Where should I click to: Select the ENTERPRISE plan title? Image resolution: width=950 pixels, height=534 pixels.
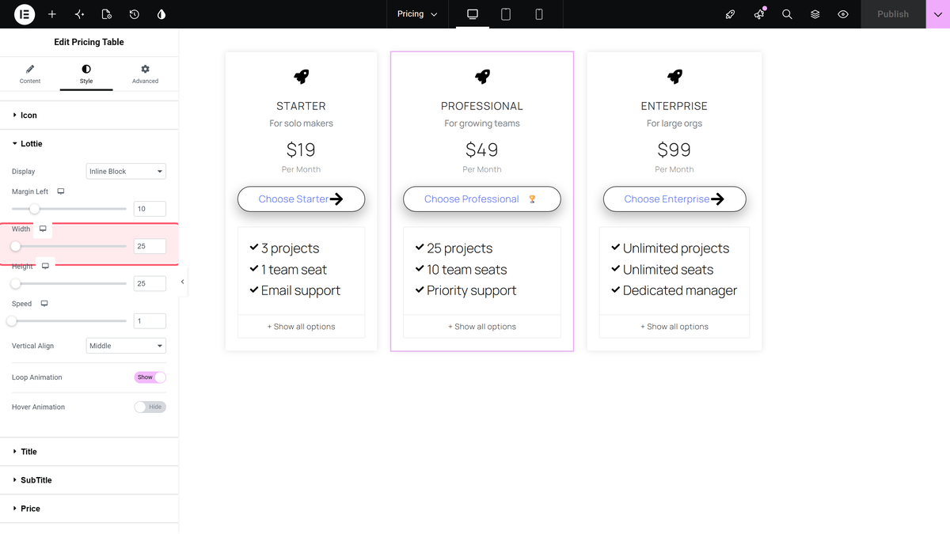click(x=674, y=106)
